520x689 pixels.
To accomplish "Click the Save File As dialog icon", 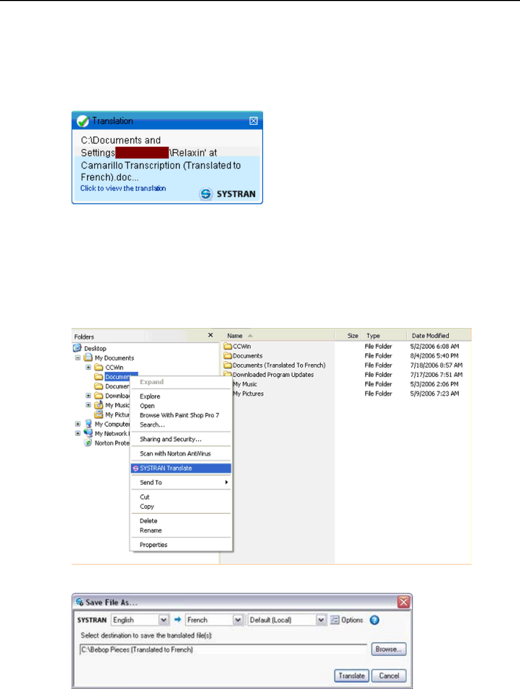I will (x=80, y=602).
